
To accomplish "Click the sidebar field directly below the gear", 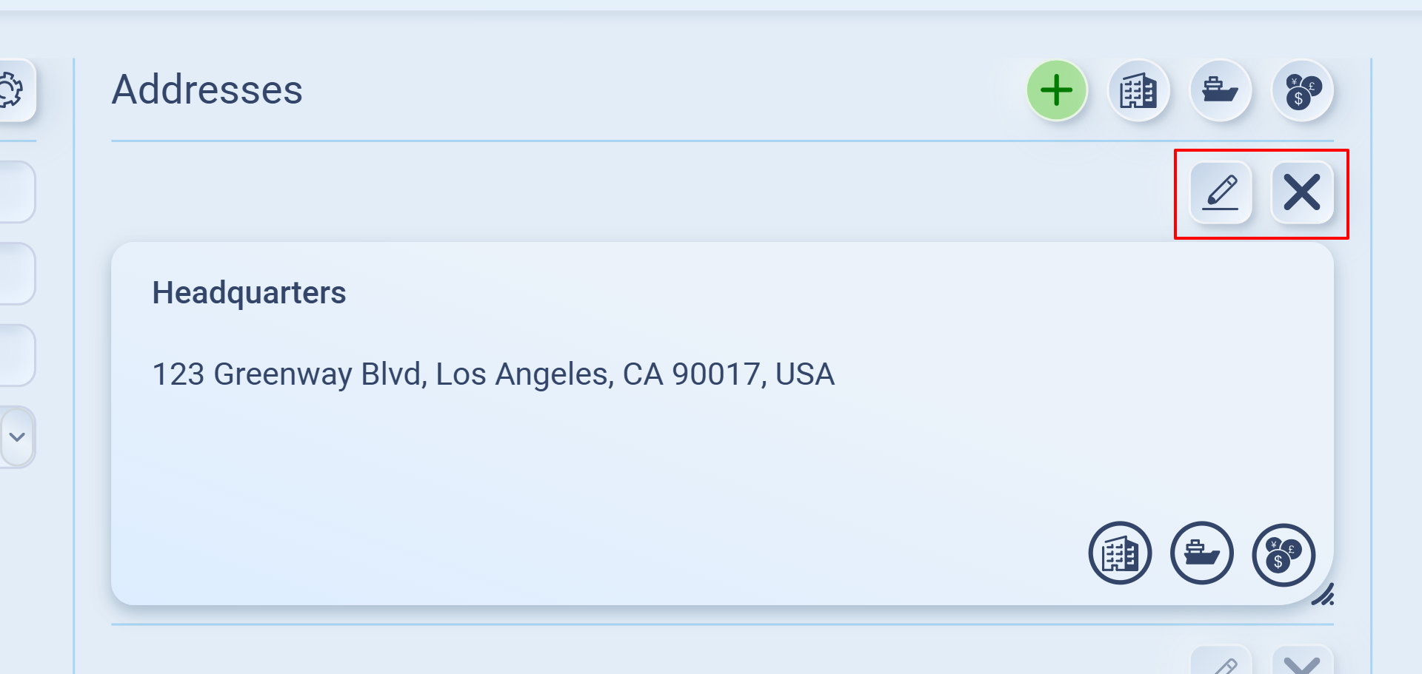I will pos(15,192).
